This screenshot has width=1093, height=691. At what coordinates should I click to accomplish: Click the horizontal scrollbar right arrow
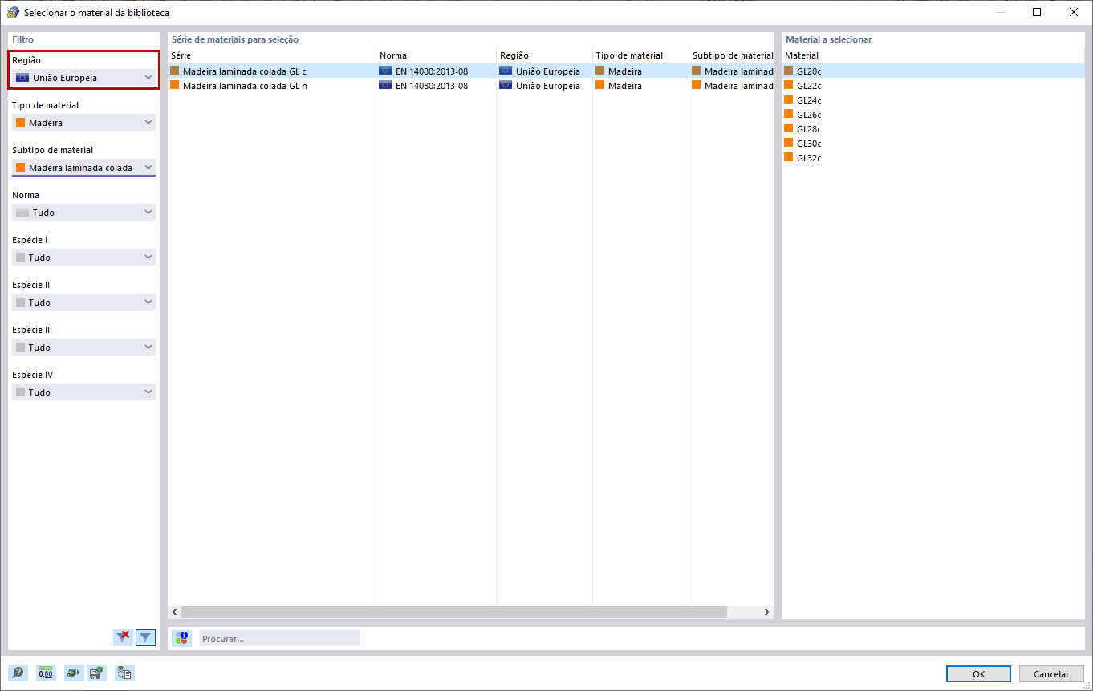(x=765, y=612)
